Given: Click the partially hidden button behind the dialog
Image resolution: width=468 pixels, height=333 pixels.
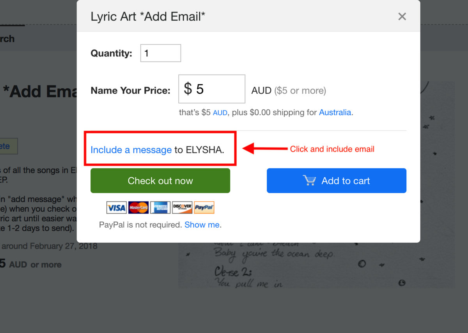Looking at the screenshot, I should pyautogui.click(x=9, y=146).
